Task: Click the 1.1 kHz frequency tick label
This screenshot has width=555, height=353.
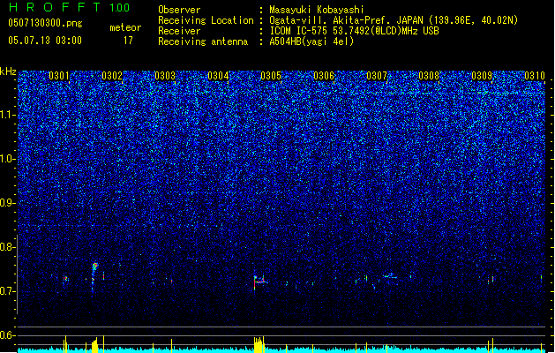Action: click(8, 115)
